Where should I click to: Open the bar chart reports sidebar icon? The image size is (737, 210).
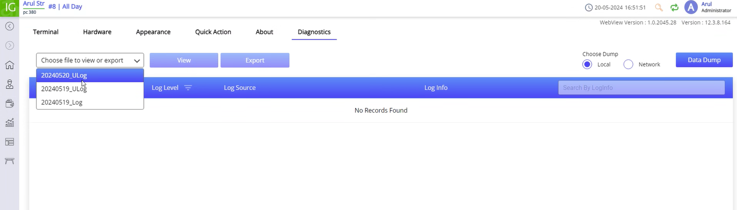[9, 123]
